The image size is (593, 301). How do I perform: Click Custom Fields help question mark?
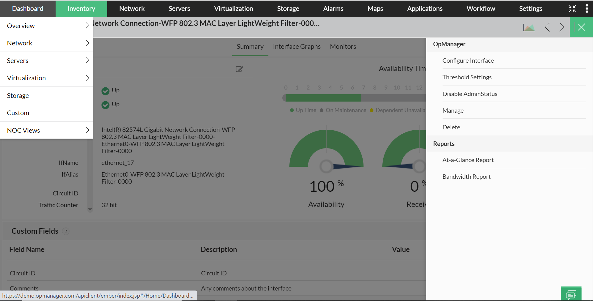[66, 231]
